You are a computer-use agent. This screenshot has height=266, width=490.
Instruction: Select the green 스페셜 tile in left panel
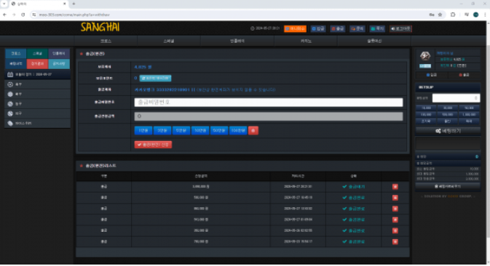[x=37, y=54]
